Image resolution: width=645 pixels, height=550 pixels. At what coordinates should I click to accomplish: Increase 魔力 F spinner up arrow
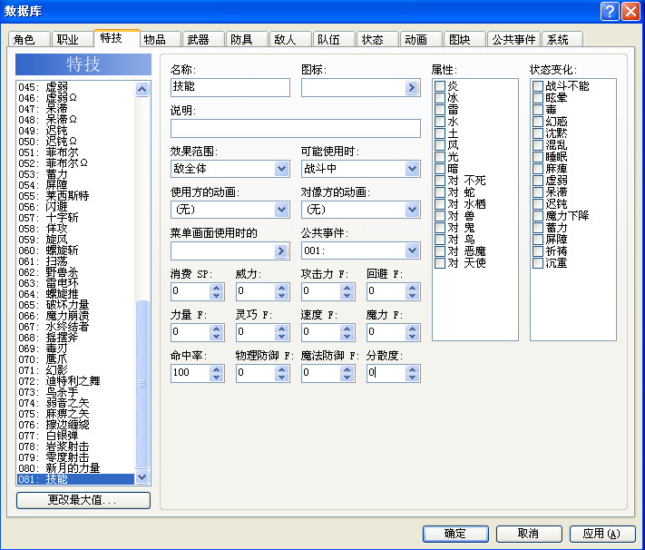click(412, 329)
